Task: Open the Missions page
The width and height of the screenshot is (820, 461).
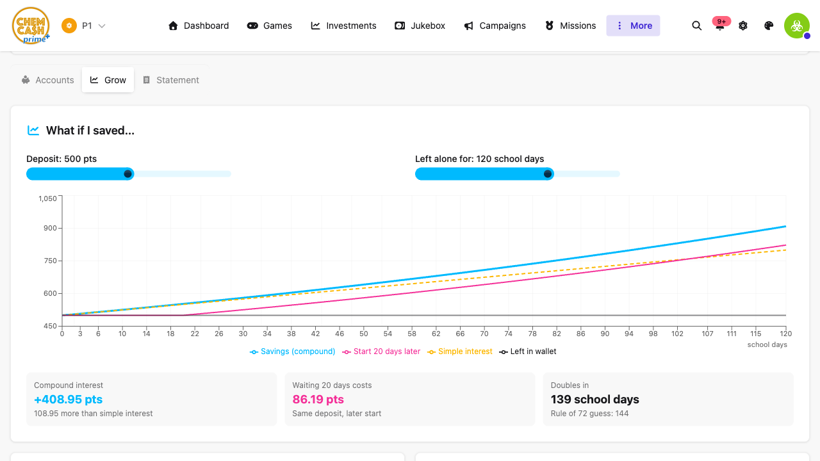Action: coord(571,26)
